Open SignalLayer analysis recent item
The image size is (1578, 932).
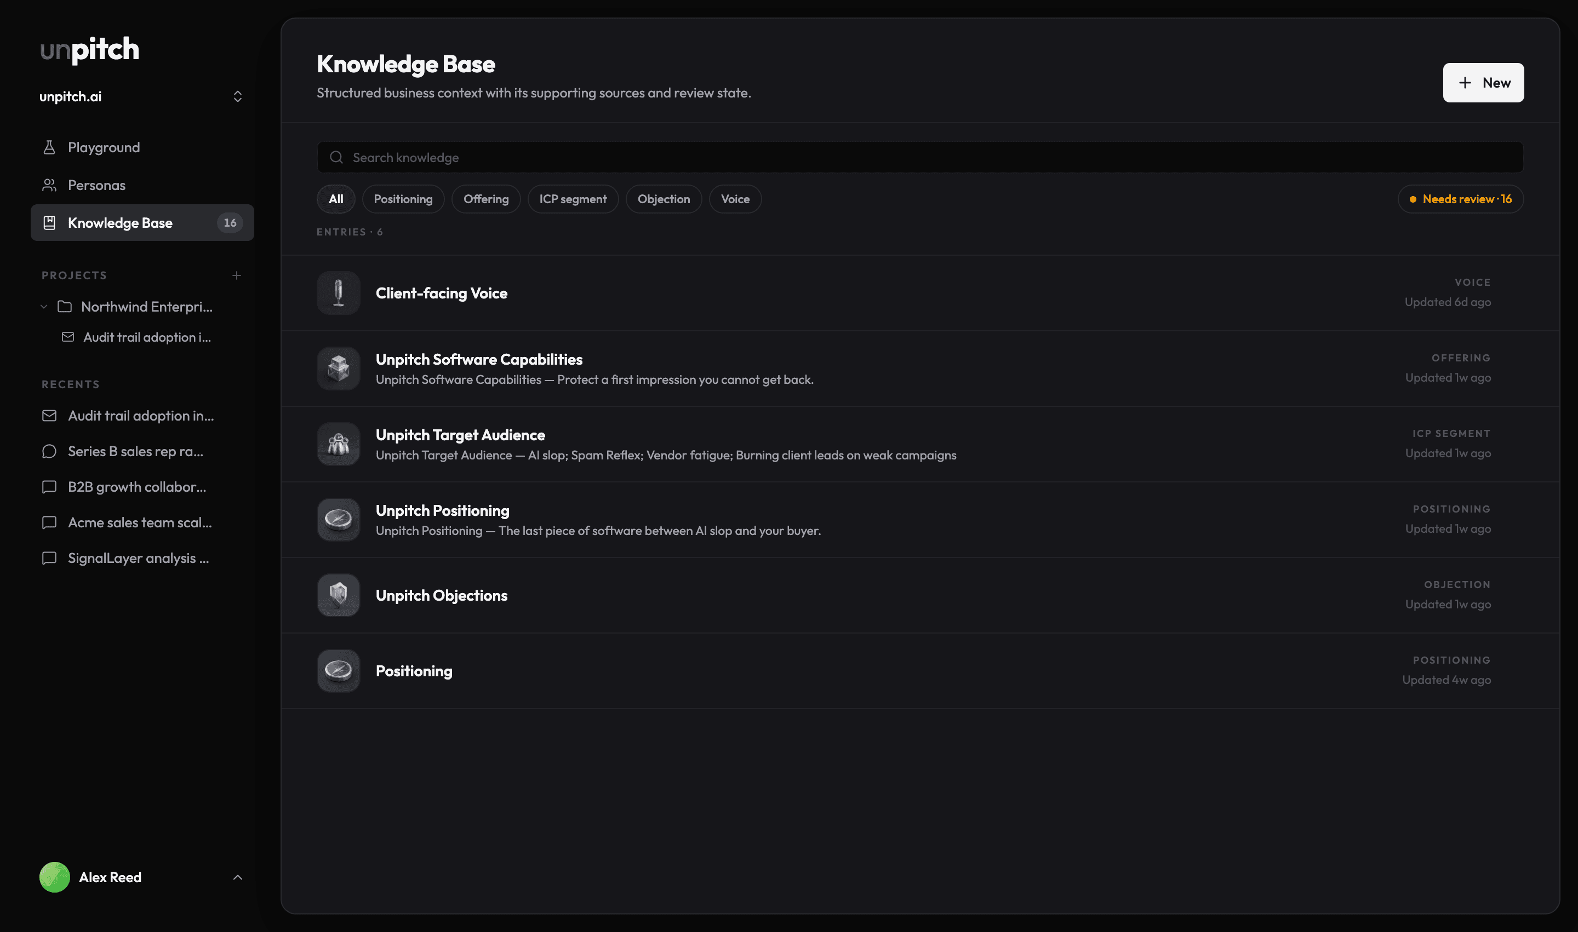pyautogui.click(x=142, y=557)
